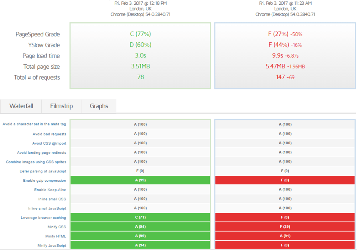357x250 pixels.
Task: Click 'Inline small JavaScript' recommendation
Action: point(47,209)
